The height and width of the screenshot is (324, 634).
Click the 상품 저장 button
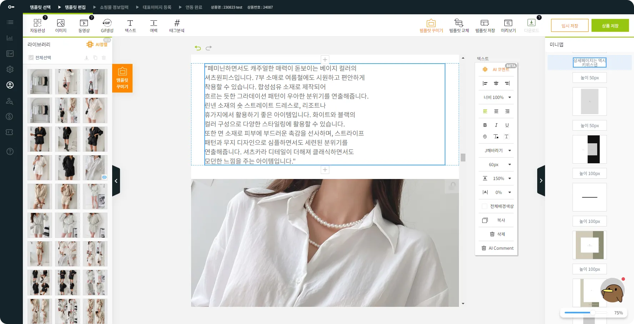coord(610,26)
